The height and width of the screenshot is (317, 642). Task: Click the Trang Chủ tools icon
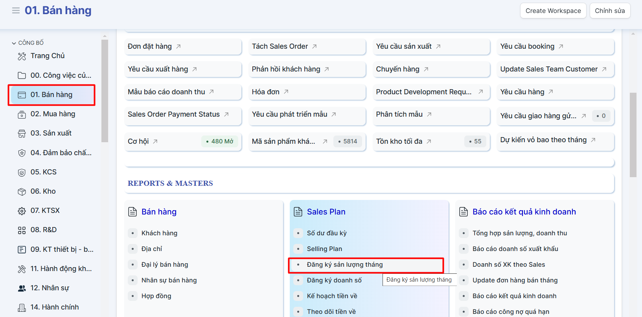22,56
